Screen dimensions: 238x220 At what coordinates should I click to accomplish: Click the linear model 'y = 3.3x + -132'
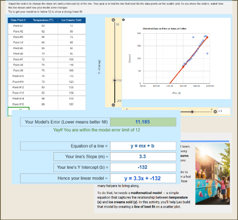143,178
